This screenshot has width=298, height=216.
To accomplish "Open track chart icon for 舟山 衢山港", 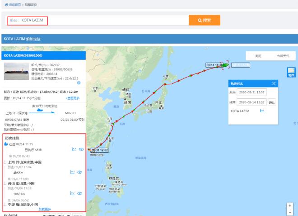I will pos(73,193).
